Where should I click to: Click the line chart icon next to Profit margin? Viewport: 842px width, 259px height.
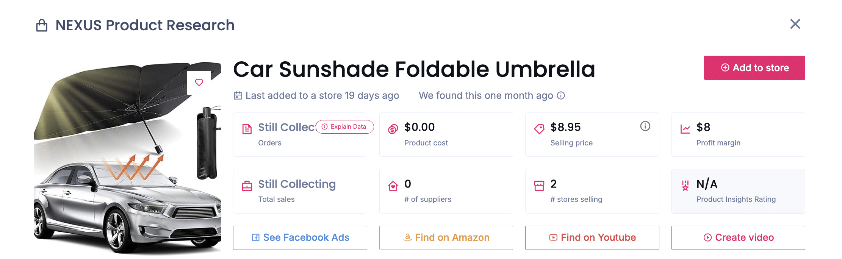pos(685,128)
